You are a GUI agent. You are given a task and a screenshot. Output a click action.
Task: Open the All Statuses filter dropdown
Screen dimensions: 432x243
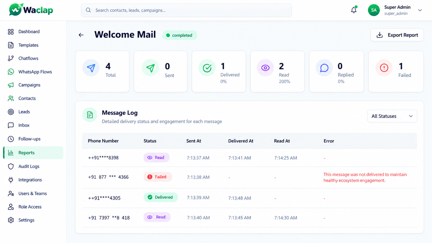[392, 116]
